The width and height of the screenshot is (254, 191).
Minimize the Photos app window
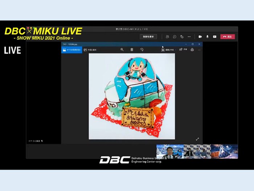click(186, 44)
